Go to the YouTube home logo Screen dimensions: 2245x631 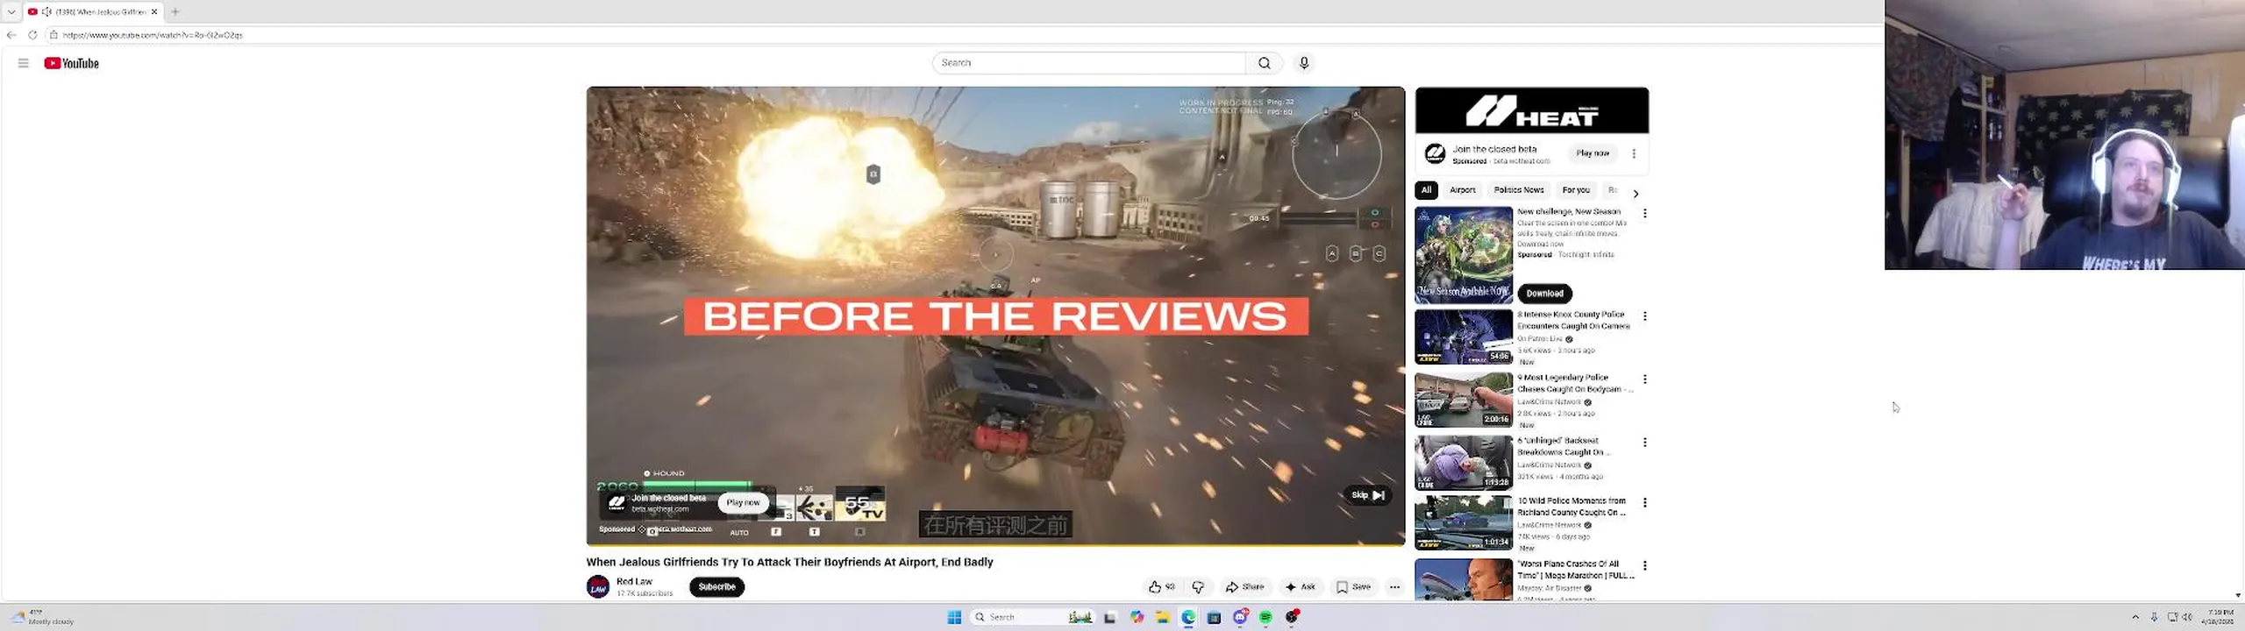[x=72, y=63]
